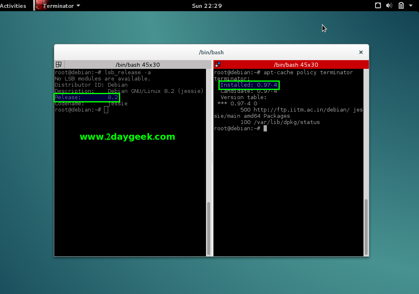Open the Sun 22:29 clock calendar
This screenshot has width=419, height=294.
coord(207,6)
